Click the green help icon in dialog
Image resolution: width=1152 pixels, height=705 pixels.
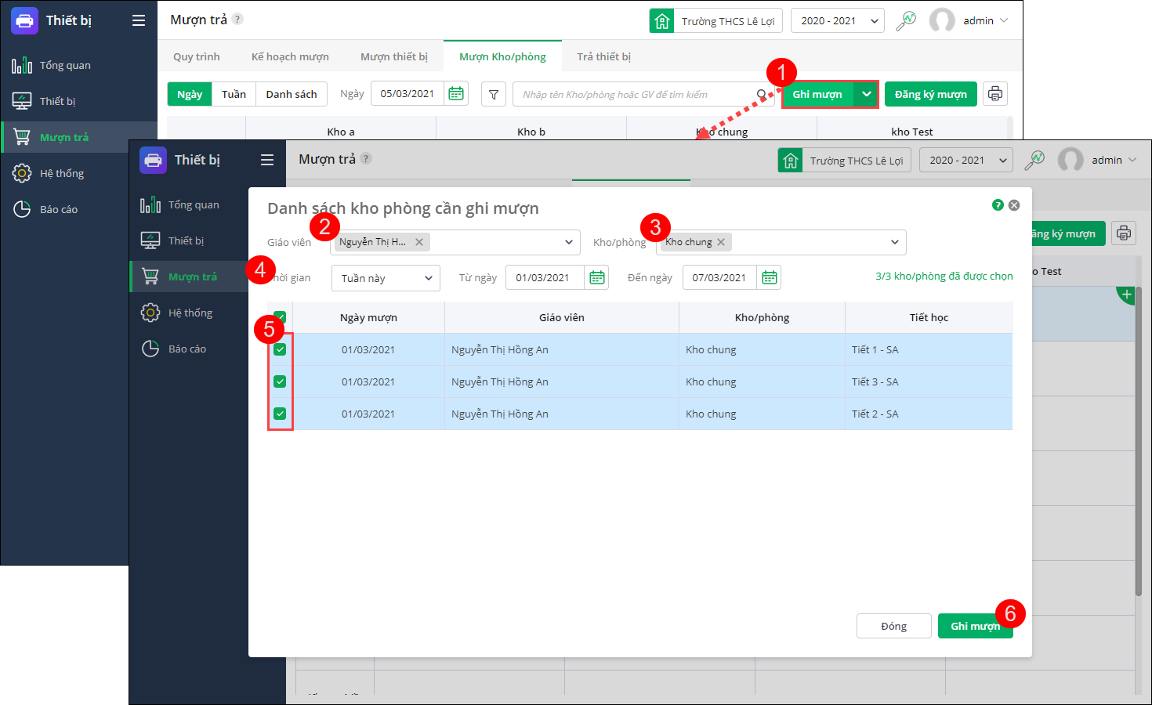998,205
